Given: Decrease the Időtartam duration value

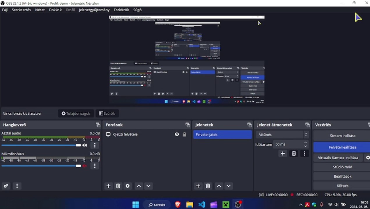Looking at the screenshot, I should [x=305, y=146].
